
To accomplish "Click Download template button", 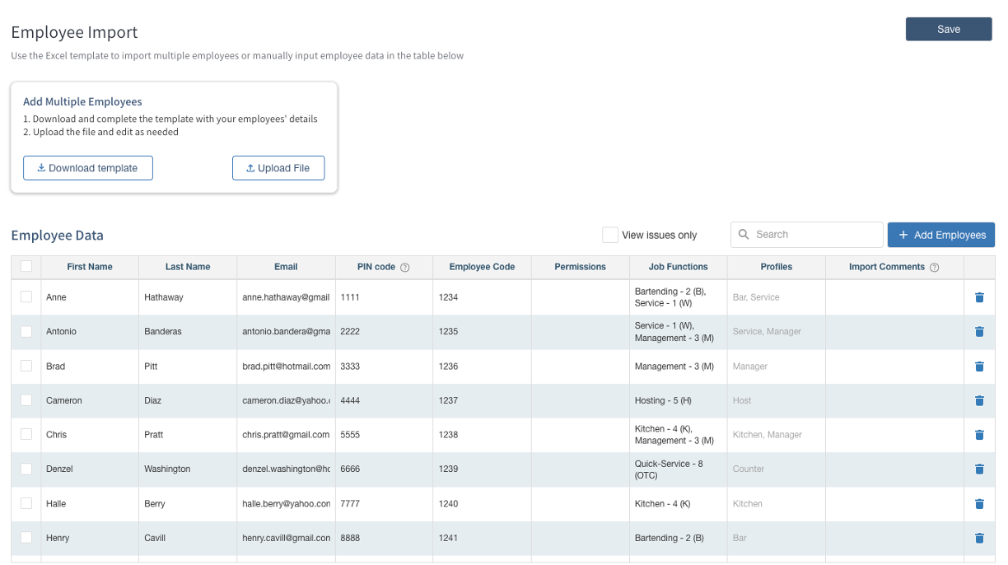I will point(88,168).
